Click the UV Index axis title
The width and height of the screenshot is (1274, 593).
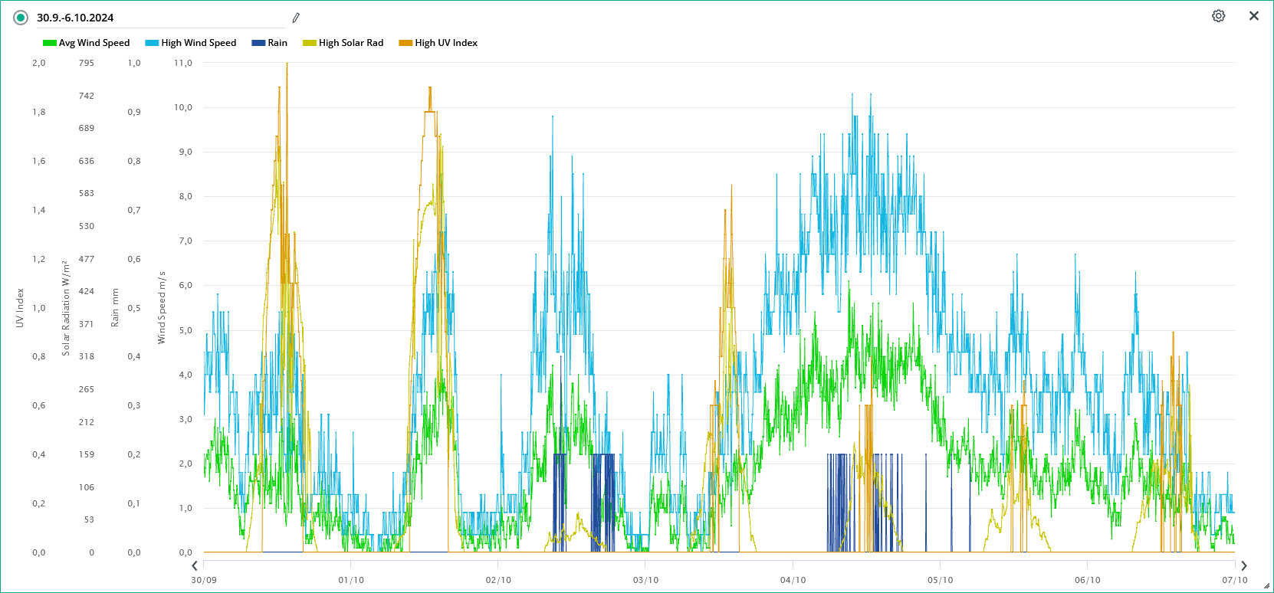point(20,307)
